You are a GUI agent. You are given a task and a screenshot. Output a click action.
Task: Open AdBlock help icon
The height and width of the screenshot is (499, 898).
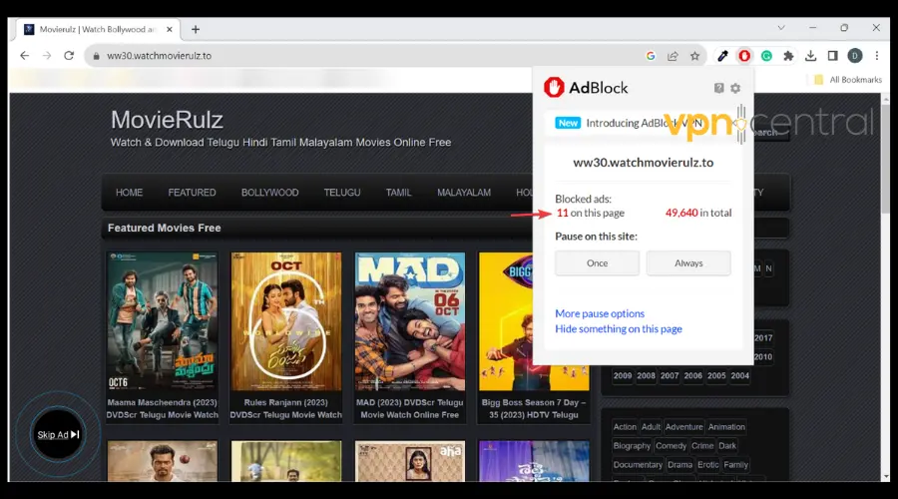point(718,88)
